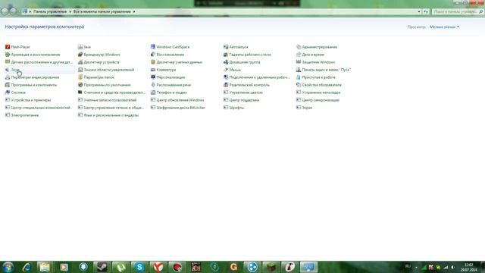Open the Windows Start button
This screenshot has width=485, height=273.
click(8, 267)
